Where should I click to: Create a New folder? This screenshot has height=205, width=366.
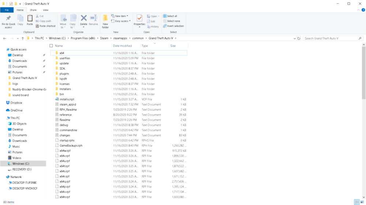[x=105, y=22]
